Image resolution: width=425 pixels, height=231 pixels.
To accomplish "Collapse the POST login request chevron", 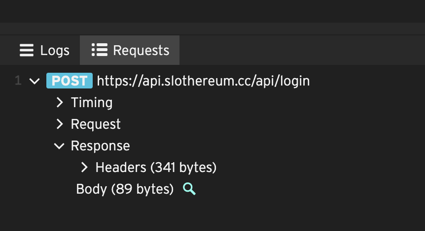I will pyautogui.click(x=35, y=81).
